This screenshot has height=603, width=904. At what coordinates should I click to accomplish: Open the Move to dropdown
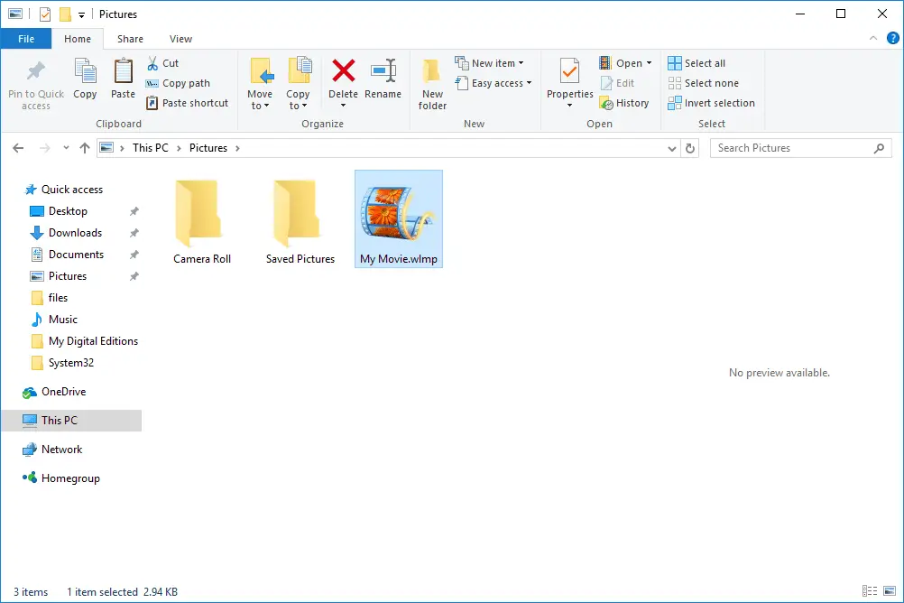(x=261, y=84)
